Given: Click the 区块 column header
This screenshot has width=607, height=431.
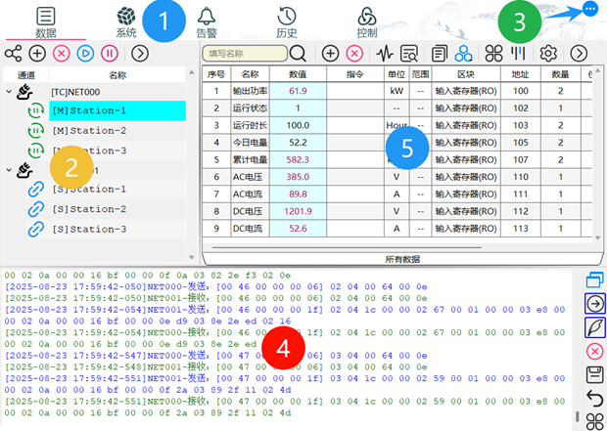Looking at the screenshot, I should click(466, 74).
